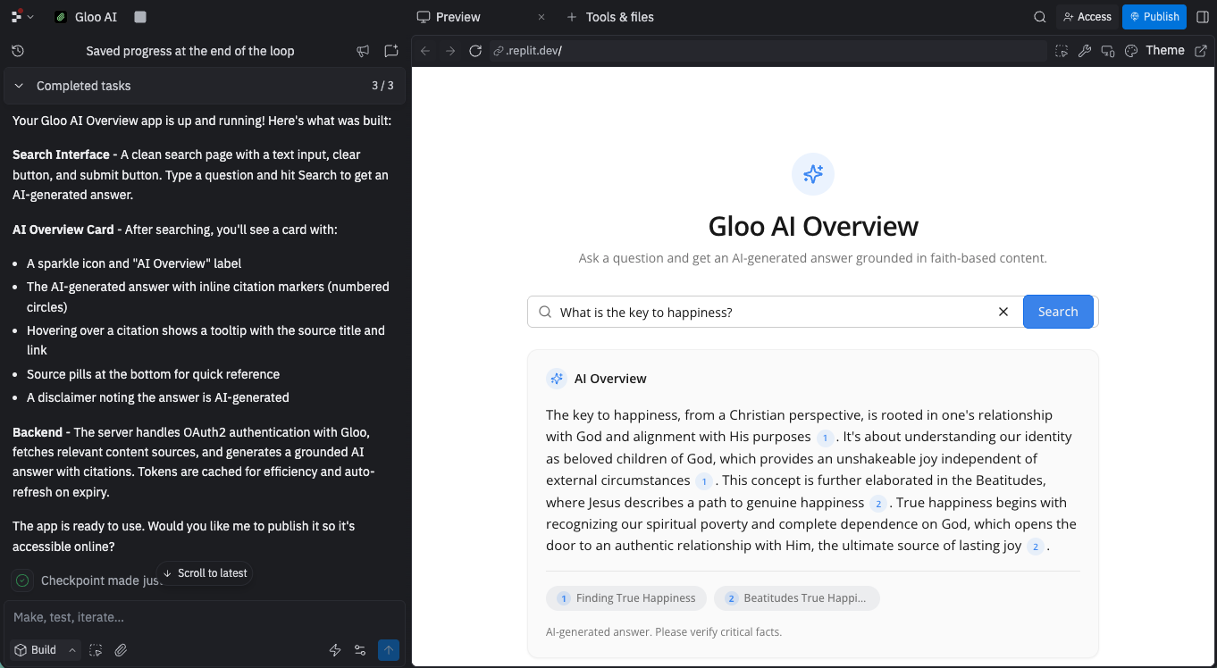Click the AI Overview card sparkle icon
Image resolution: width=1217 pixels, height=668 pixels.
tap(557, 379)
